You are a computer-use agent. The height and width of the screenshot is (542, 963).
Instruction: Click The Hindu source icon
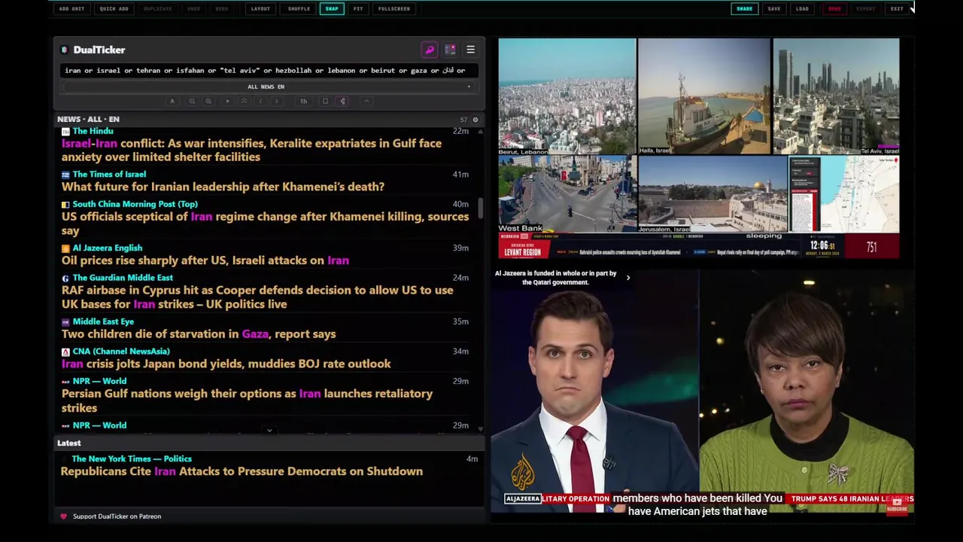pyautogui.click(x=65, y=131)
